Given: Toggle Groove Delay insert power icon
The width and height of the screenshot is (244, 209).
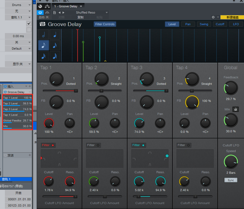Looking at the screenshot, I should (x=5, y=92).
